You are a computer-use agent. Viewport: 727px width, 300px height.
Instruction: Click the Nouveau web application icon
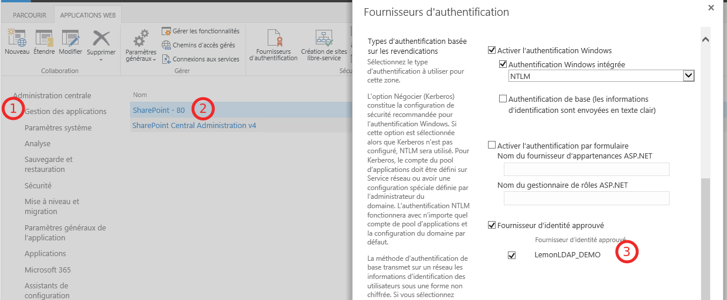[x=16, y=37]
